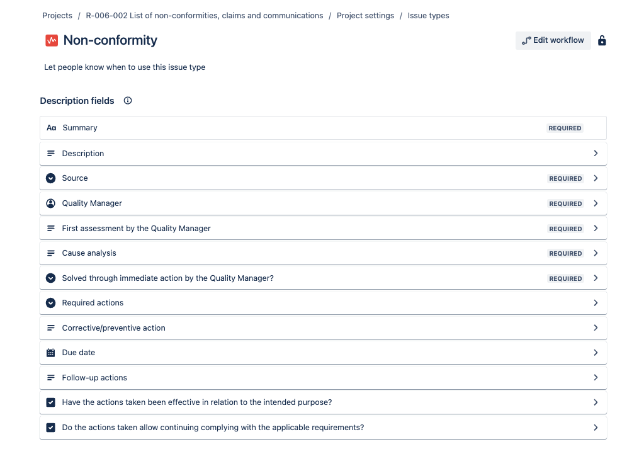This screenshot has height=461, width=644.
Task: Click the Quality Manager person icon
Action: pyautogui.click(x=51, y=203)
